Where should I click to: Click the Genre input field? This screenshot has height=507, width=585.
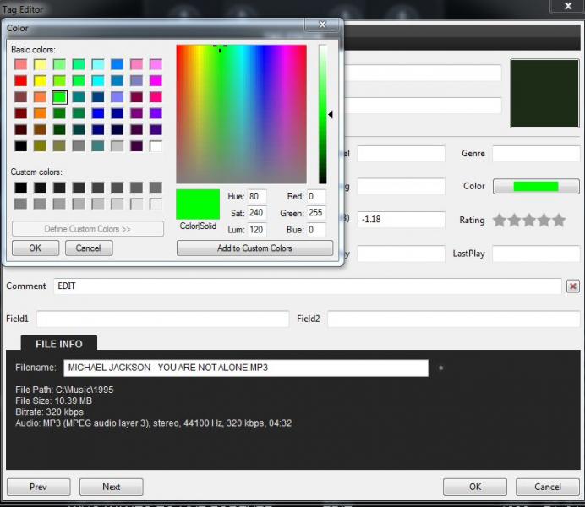[x=535, y=154]
